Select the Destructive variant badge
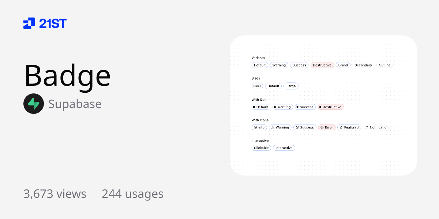This screenshot has height=219, width=439. (x=322, y=65)
